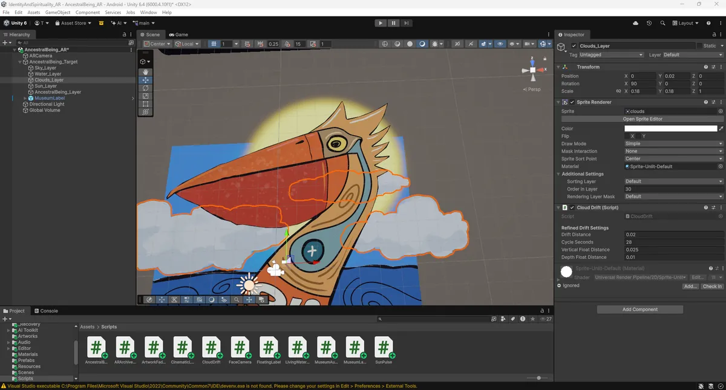Open the Sorting Layer dropdown
The width and height of the screenshot is (726, 390).
pyautogui.click(x=673, y=181)
